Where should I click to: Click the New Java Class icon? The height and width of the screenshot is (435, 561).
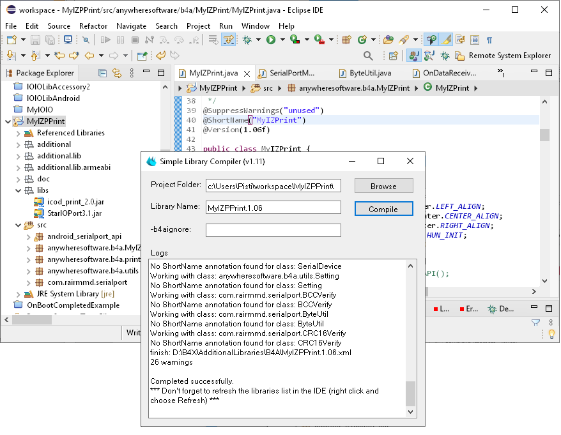[362, 40]
